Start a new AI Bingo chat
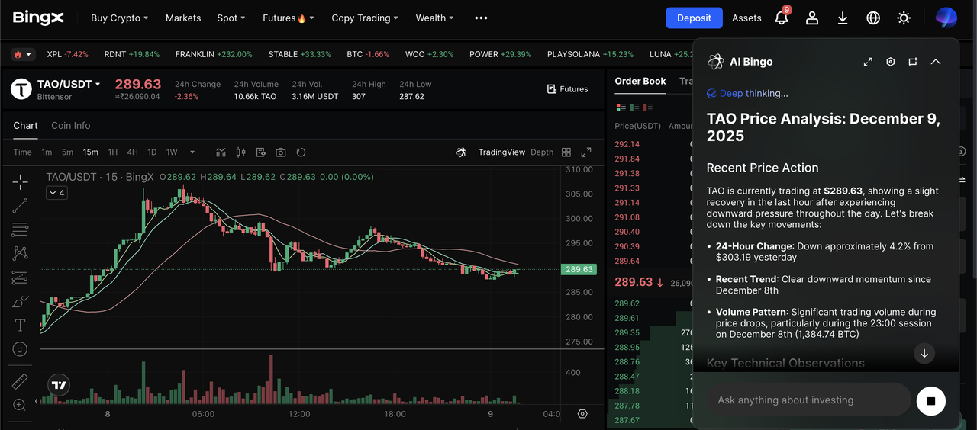977x430 pixels. (x=913, y=62)
